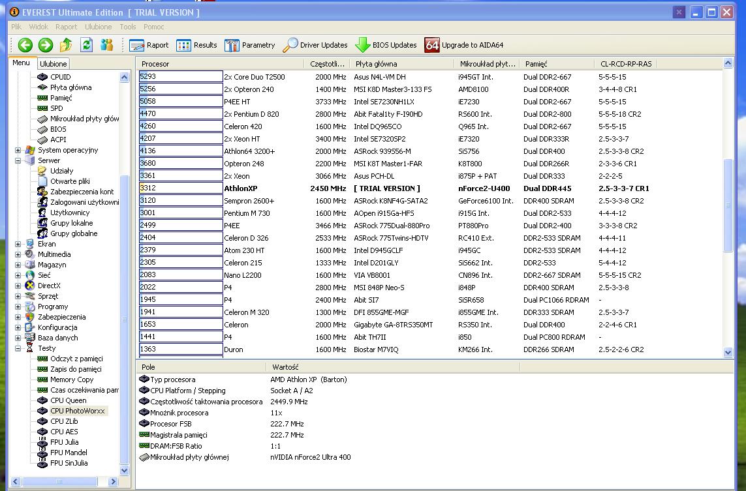Open Zapis do pamięci benchmark
The height and width of the screenshot is (491, 746).
coord(76,369)
